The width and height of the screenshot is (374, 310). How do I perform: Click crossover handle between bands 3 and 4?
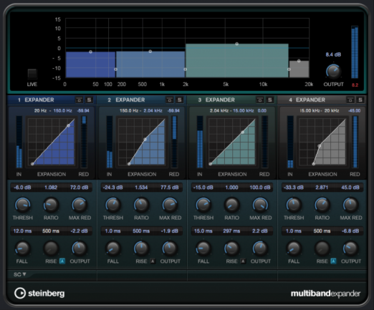(289, 69)
